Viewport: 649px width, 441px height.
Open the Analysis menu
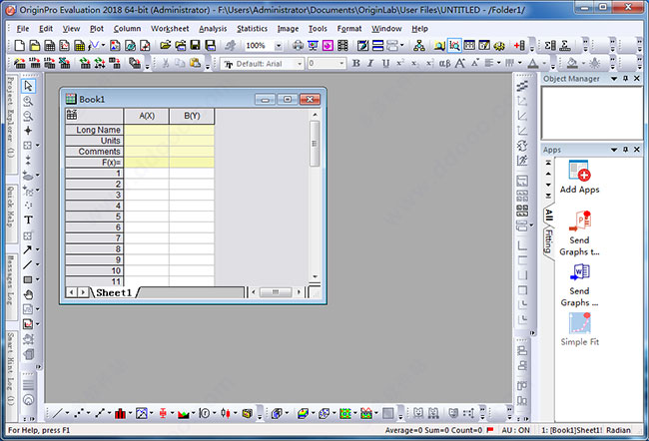213,29
